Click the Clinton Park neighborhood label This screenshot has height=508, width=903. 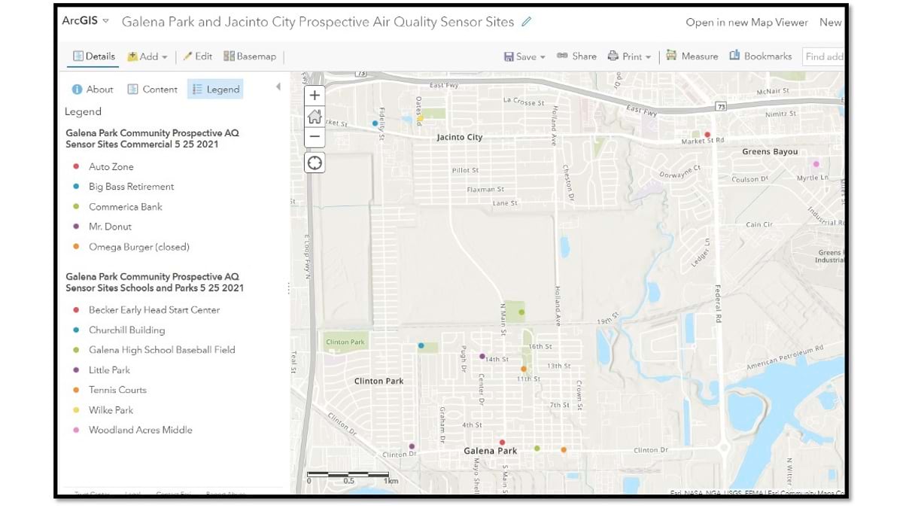point(379,382)
